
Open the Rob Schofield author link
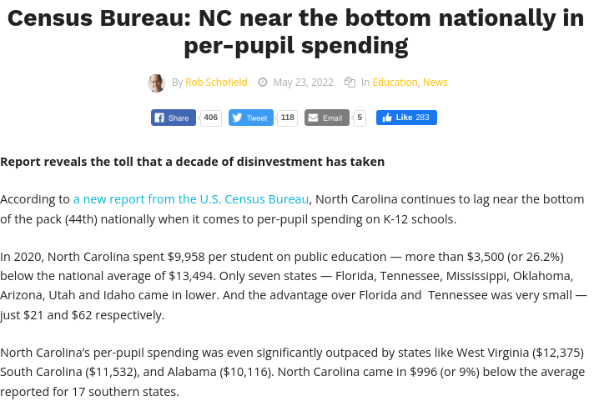(x=216, y=83)
